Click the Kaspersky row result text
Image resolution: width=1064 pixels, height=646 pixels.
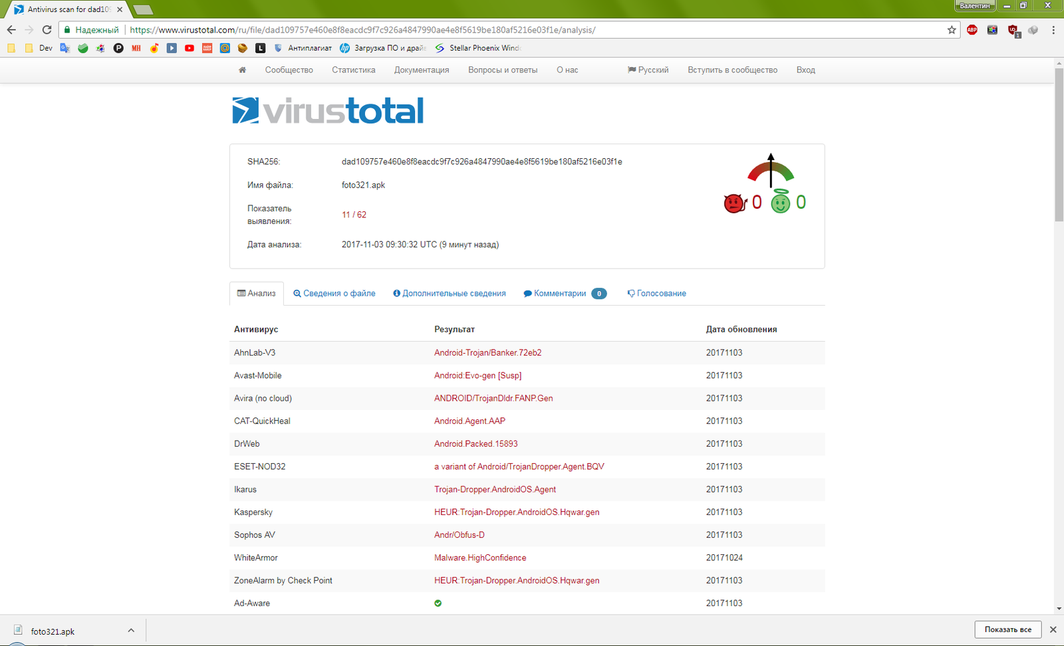click(x=517, y=512)
